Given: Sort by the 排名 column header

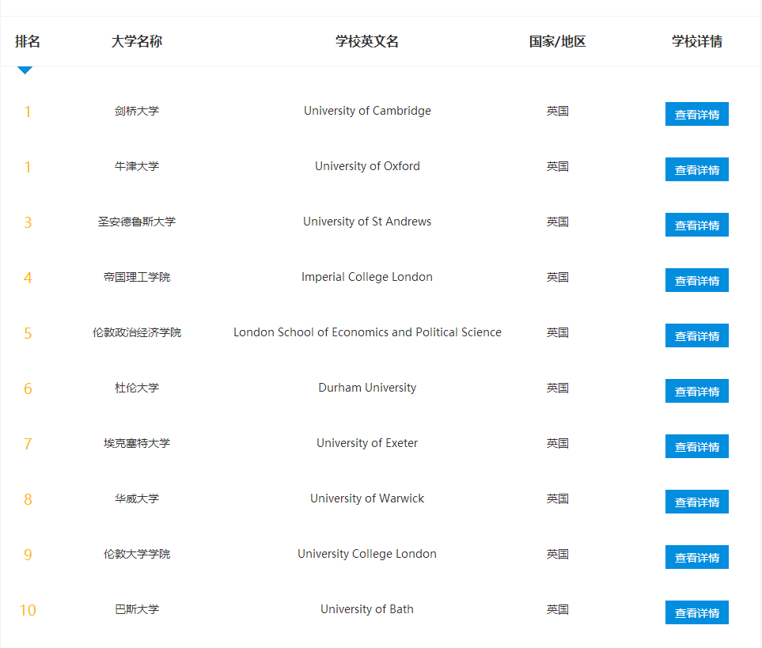Looking at the screenshot, I should coord(28,41).
